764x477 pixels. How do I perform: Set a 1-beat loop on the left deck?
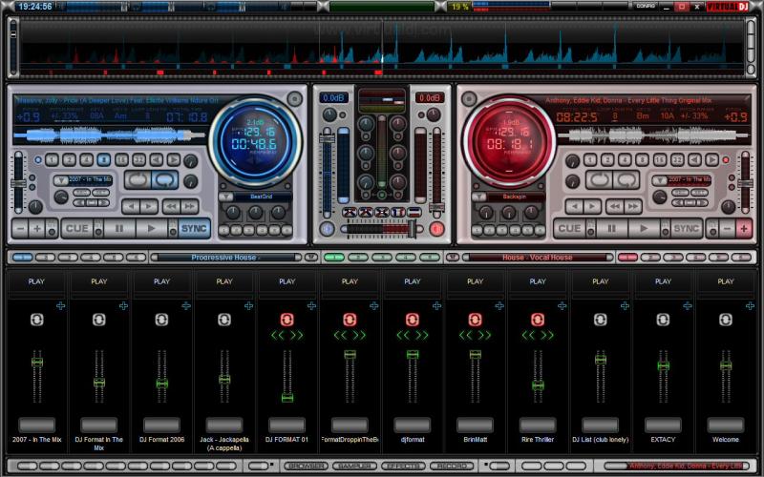click(52, 159)
